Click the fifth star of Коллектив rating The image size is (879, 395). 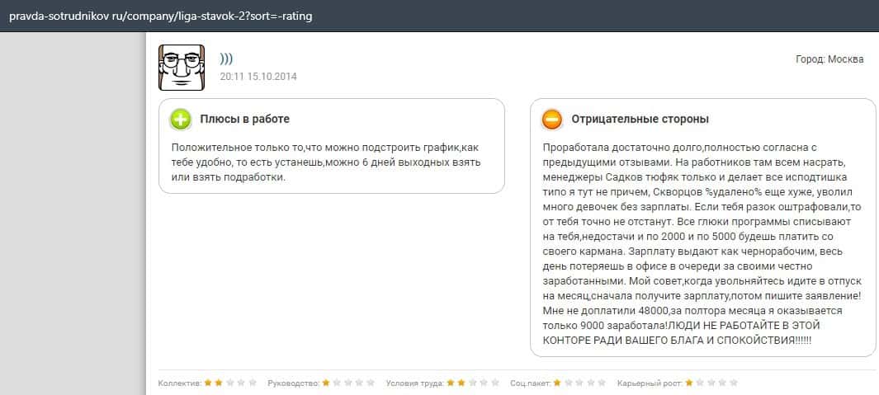[x=253, y=383]
